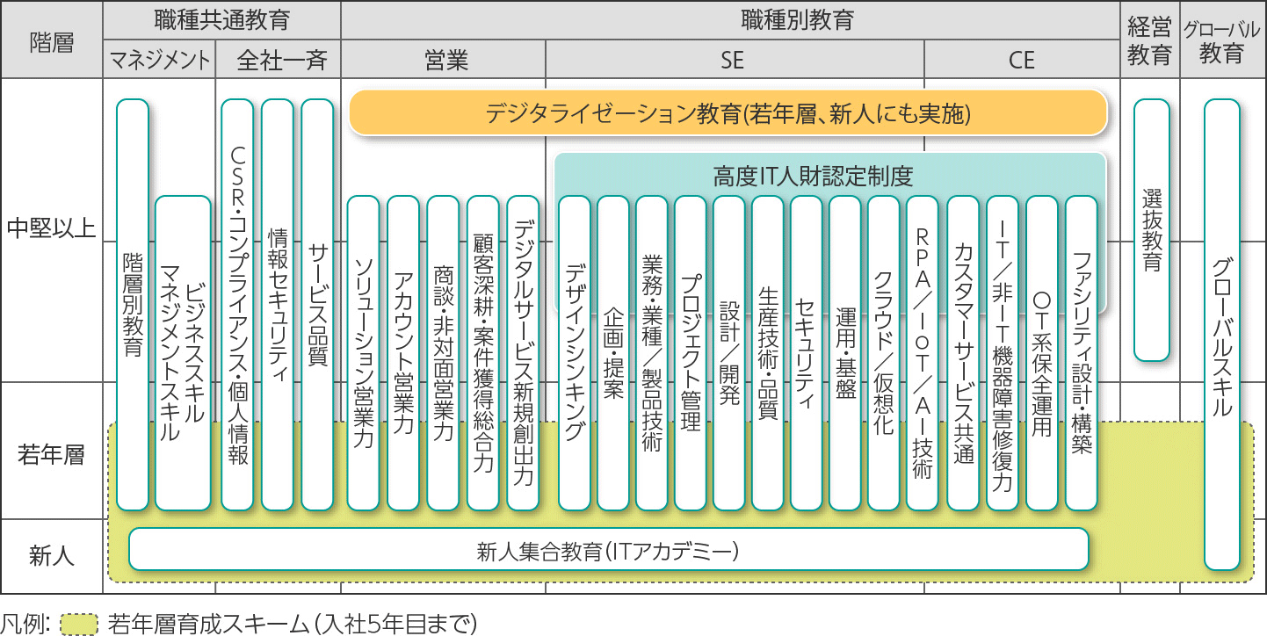1267x636 pixels.
Task: Click the 企画・提案 box
Action: pyautogui.click(x=613, y=353)
